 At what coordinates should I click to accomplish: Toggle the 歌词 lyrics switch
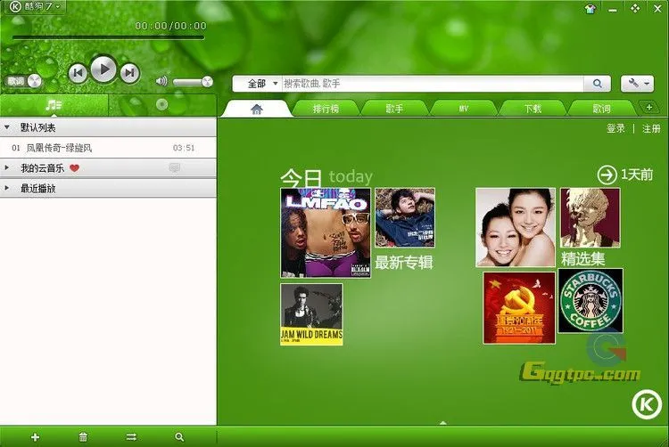pos(23,81)
